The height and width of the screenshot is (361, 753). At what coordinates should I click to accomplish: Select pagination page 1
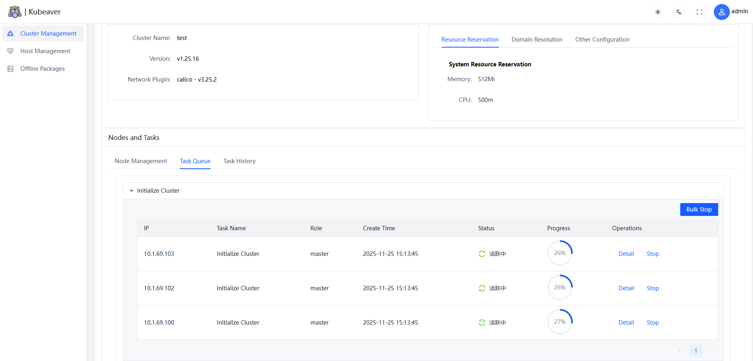coord(696,351)
